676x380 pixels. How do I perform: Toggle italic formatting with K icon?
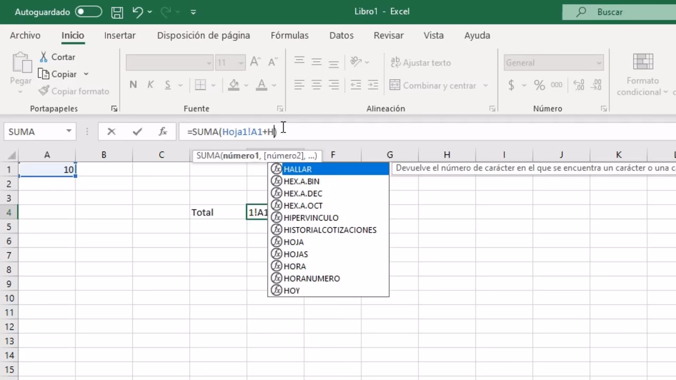[x=149, y=85]
